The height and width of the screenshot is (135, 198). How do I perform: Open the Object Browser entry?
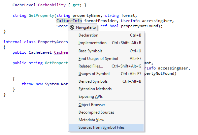(x=91, y=105)
